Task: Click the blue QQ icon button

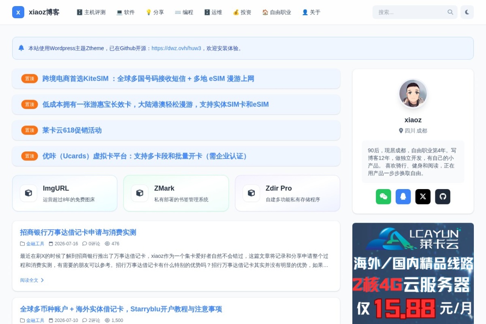Action: 403,197
